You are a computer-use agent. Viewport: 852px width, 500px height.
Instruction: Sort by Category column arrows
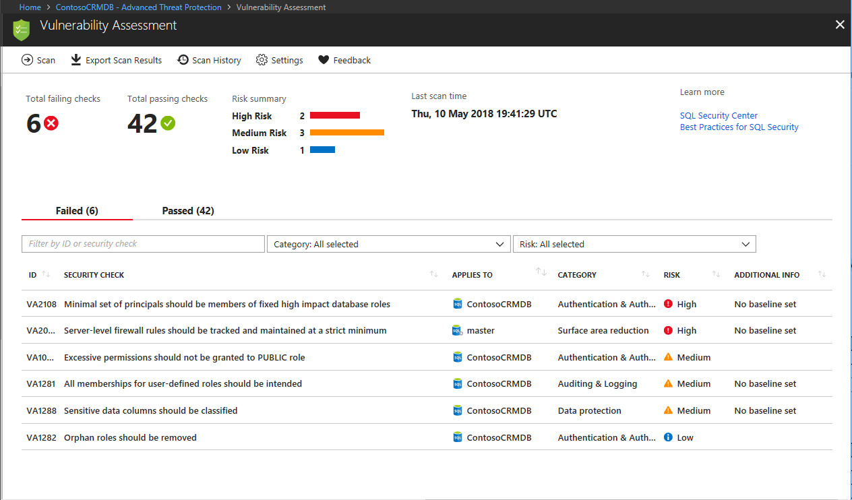coord(646,274)
